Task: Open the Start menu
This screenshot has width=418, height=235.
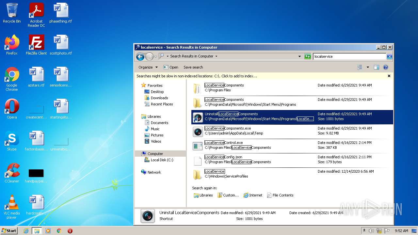Action: (x=9, y=230)
